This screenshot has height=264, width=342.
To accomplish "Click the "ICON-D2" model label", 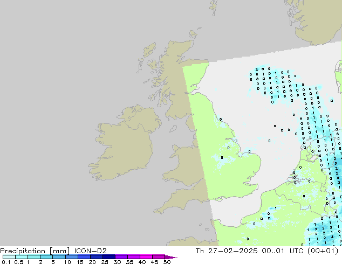I will click(x=90, y=251).
